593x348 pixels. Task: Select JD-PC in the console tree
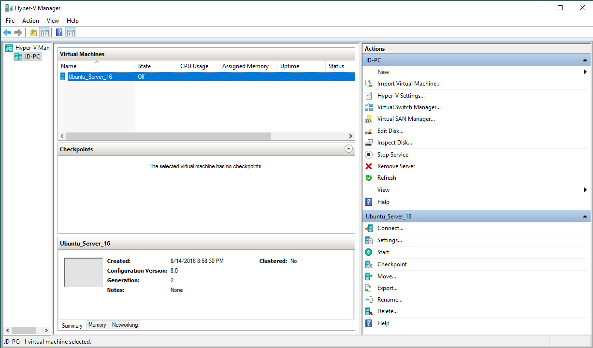[x=33, y=57]
